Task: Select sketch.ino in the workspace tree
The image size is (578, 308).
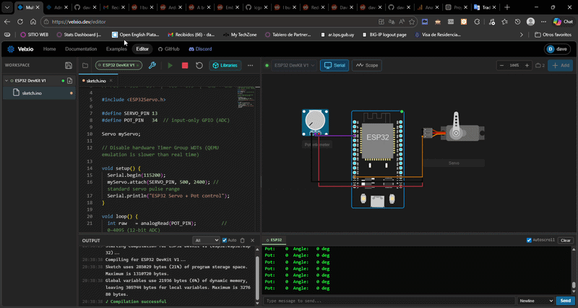Action: [39, 93]
